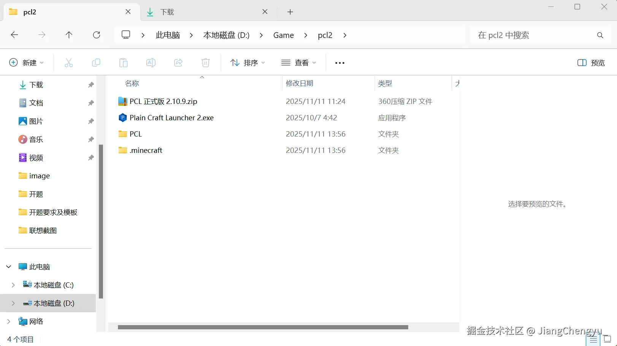617x346 pixels.
Task: Click the horizontal scrollbar in file list
Action: [263, 327]
